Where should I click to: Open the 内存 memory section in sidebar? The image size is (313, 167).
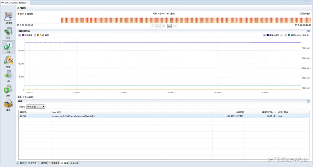pyautogui.click(x=8, y=33)
